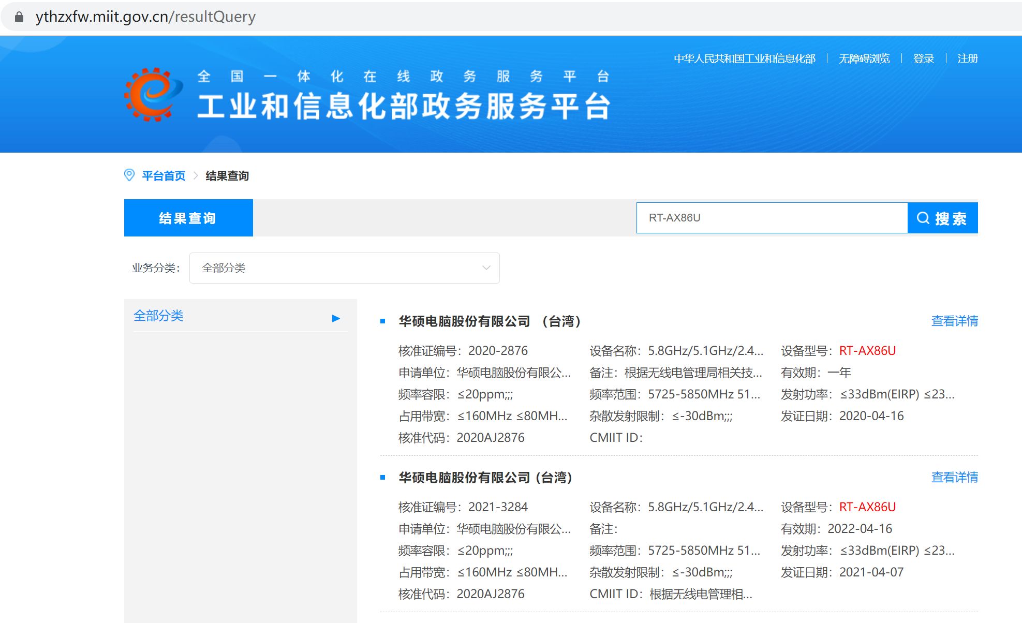This screenshot has width=1022, height=623.
Task: Click second result company title
Action: (x=486, y=478)
